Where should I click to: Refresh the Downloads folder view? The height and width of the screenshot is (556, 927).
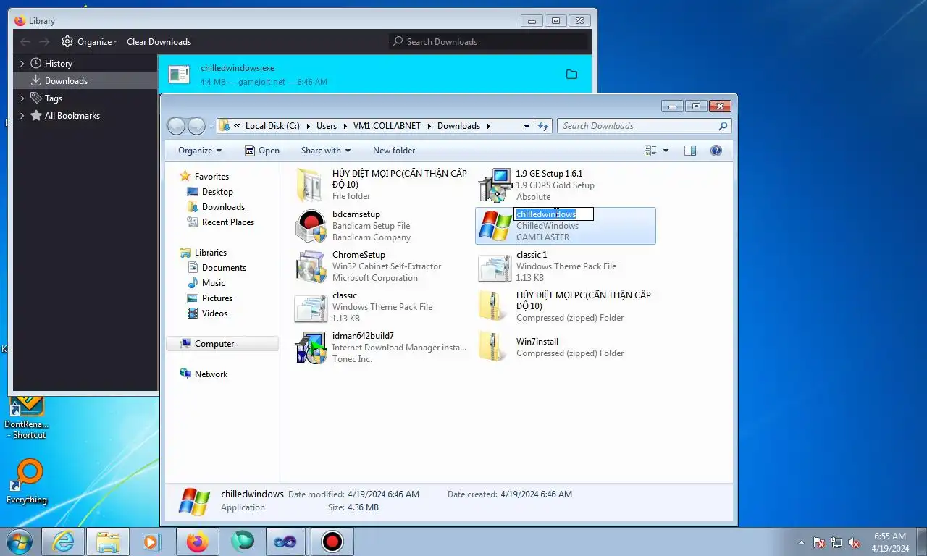544,126
